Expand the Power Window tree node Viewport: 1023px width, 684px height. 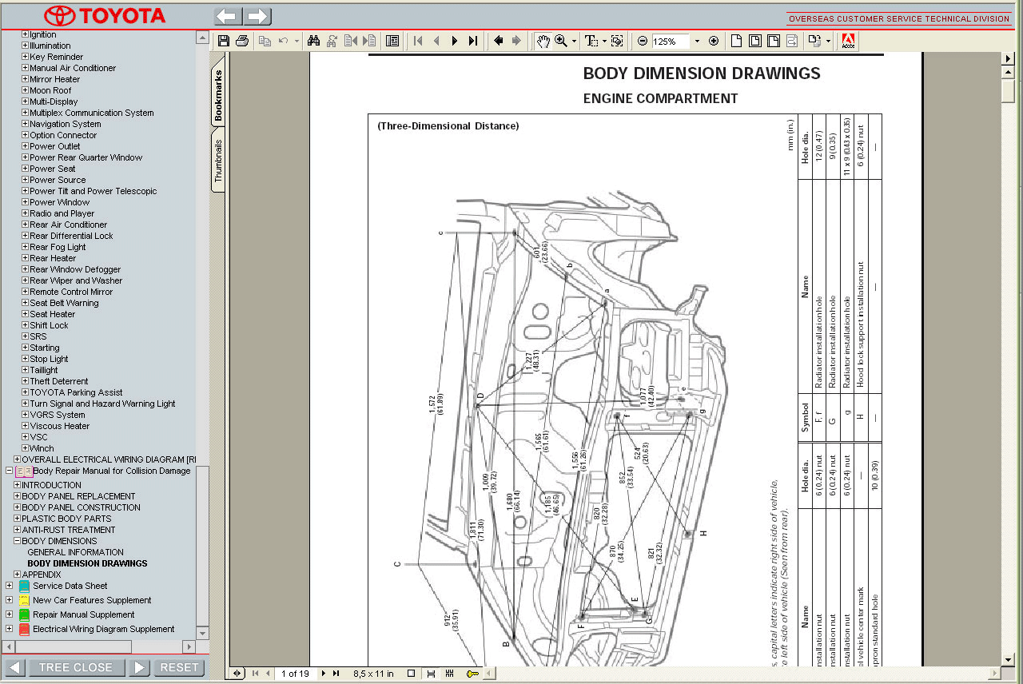[x=25, y=202]
